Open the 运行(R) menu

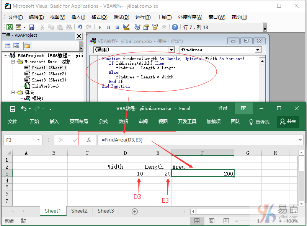click(x=143, y=17)
